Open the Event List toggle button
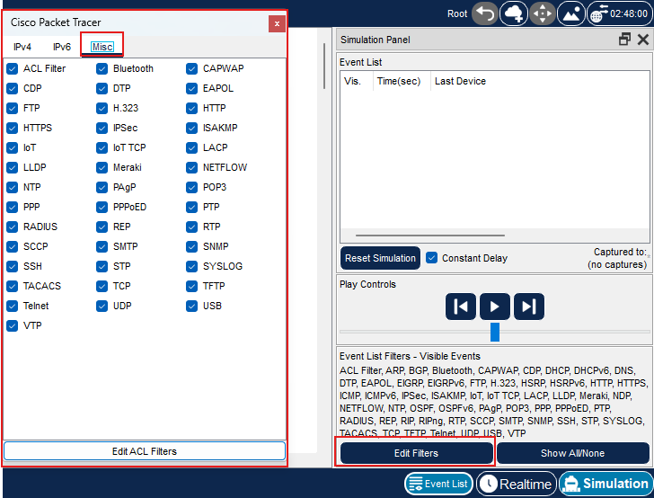This screenshot has width=654, height=498. [x=438, y=484]
